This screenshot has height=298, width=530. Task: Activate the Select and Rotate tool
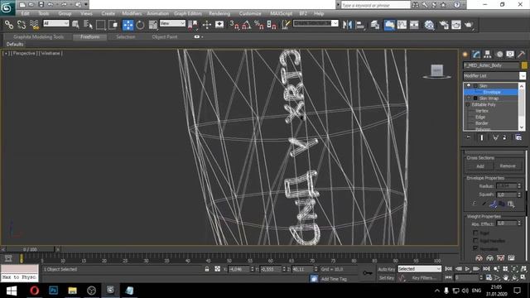[140, 25]
